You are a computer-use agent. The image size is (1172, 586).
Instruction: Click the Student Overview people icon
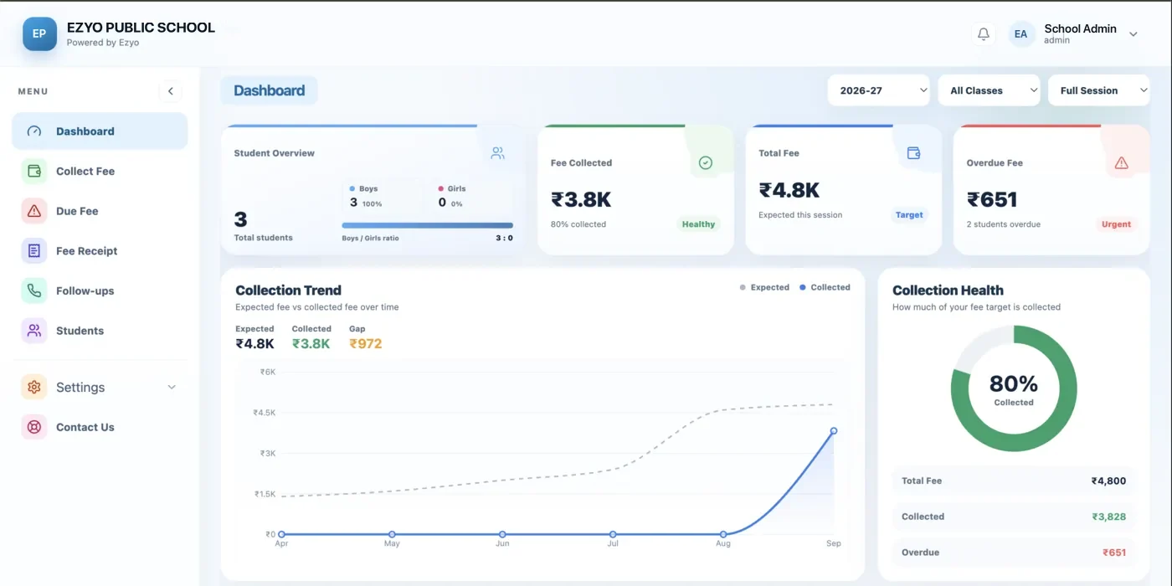pos(497,153)
